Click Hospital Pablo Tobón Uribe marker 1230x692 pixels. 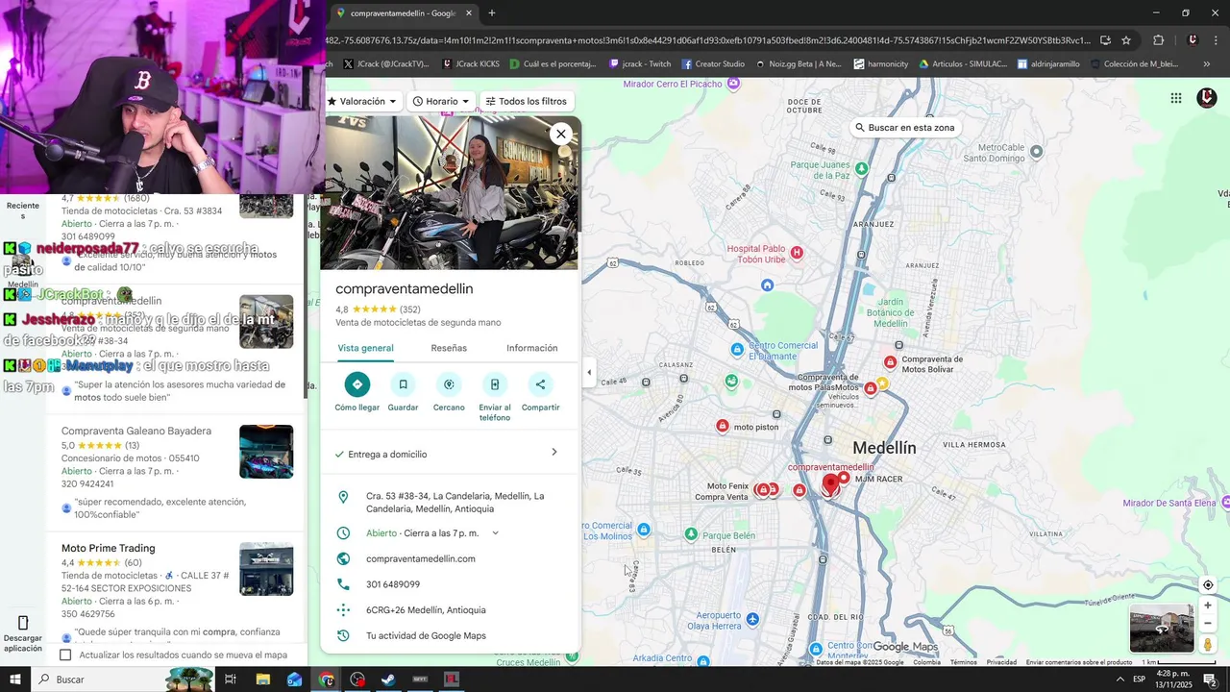(x=796, y=253)
